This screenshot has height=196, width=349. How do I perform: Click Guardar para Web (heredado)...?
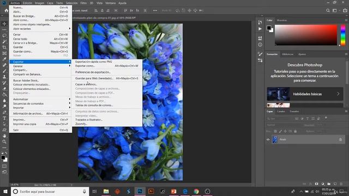(x=107, y=78)
